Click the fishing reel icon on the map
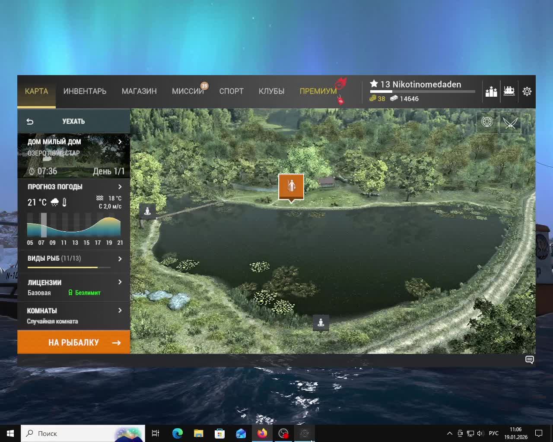Viewport: 553px width, 442px height. [x=487, y=123]
